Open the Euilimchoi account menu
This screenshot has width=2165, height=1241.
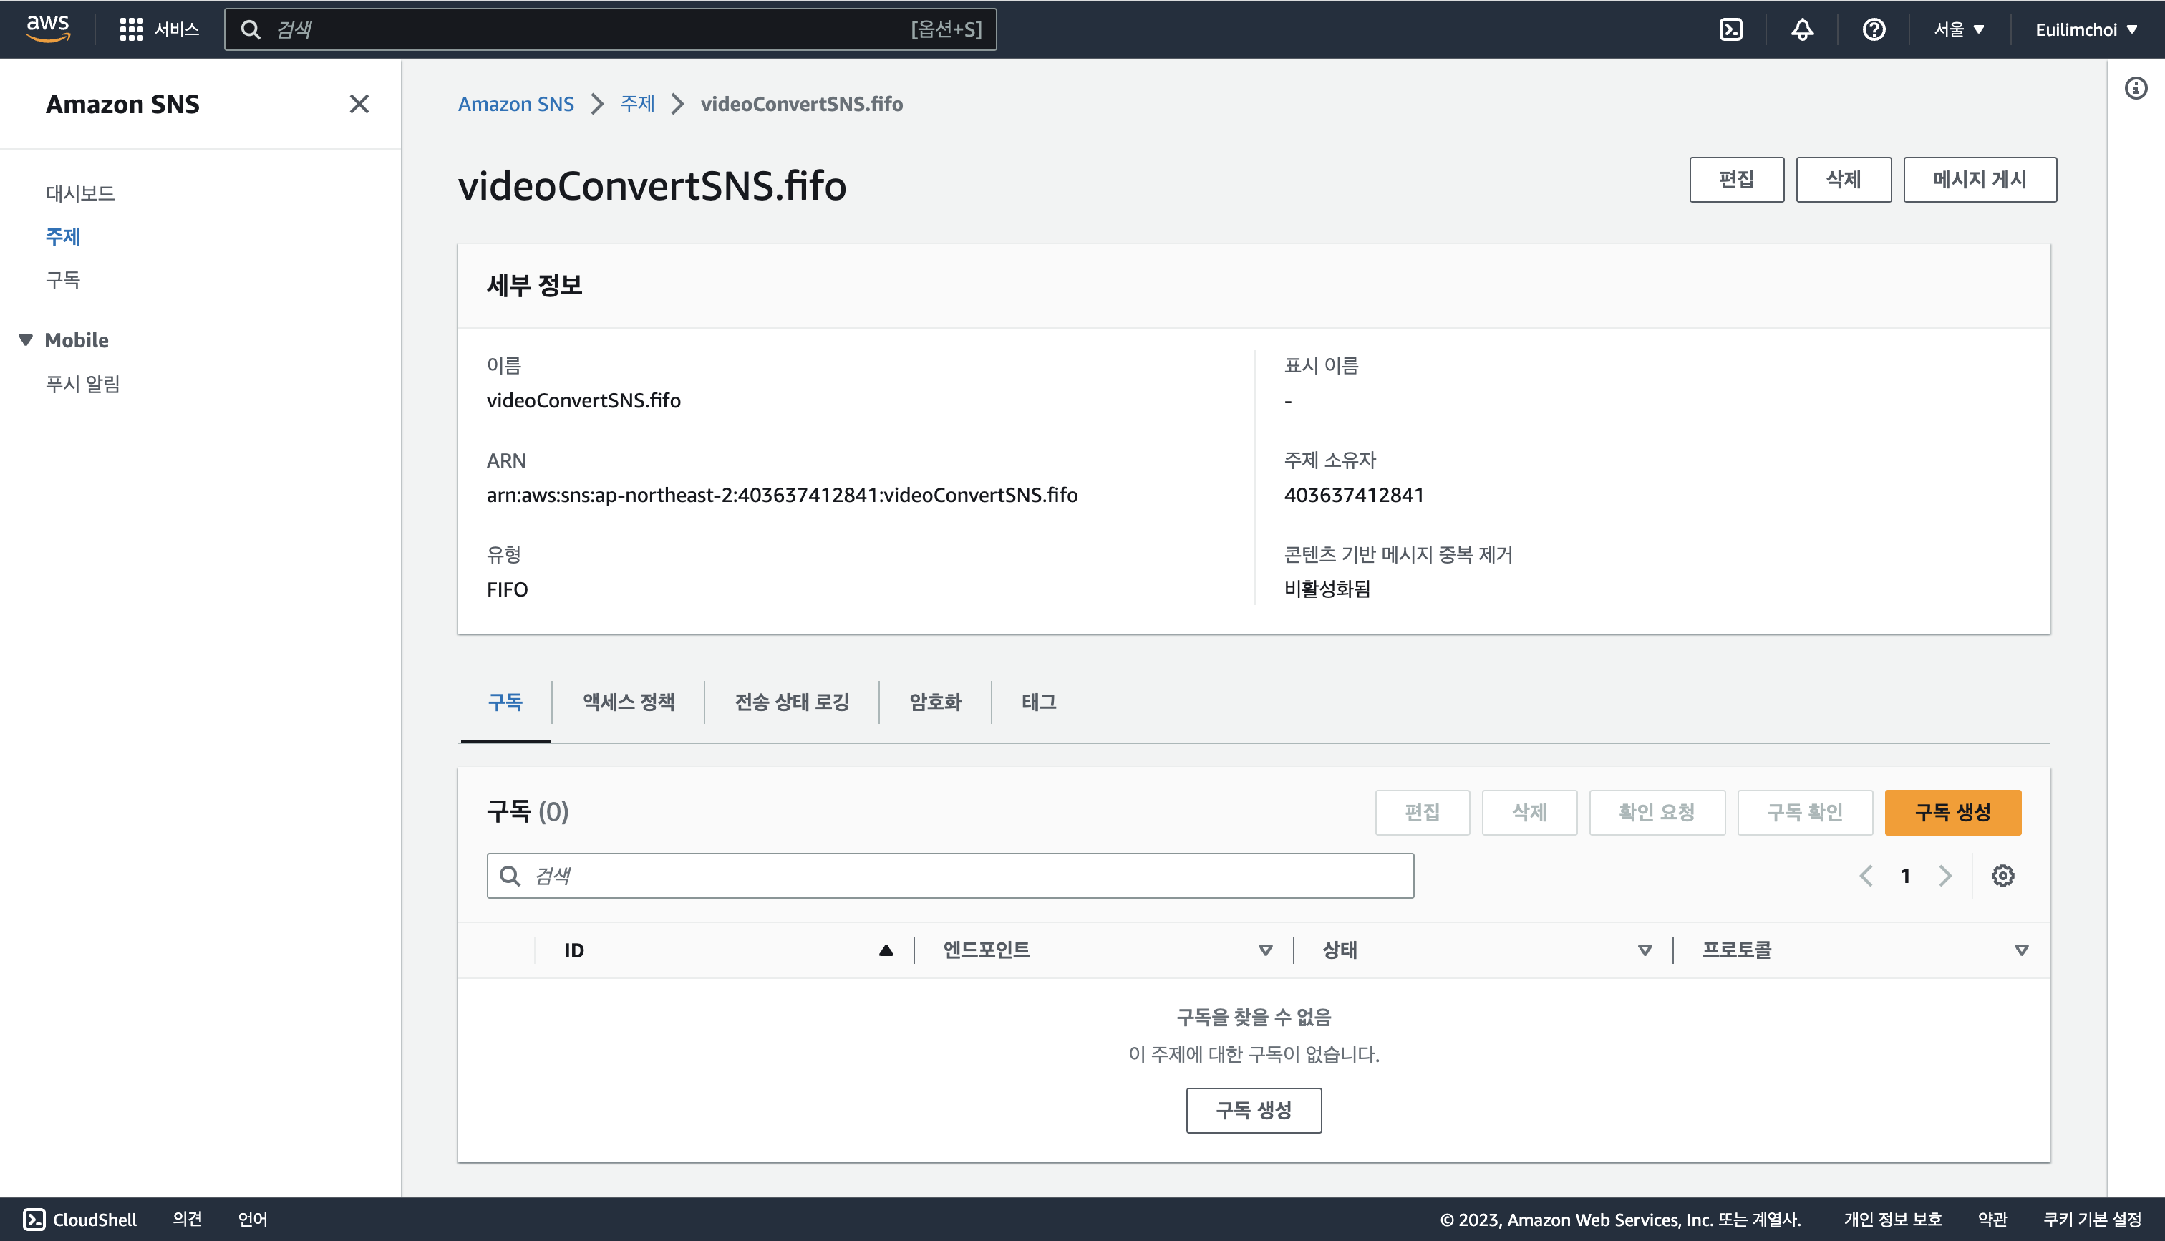coord(2086,29)
